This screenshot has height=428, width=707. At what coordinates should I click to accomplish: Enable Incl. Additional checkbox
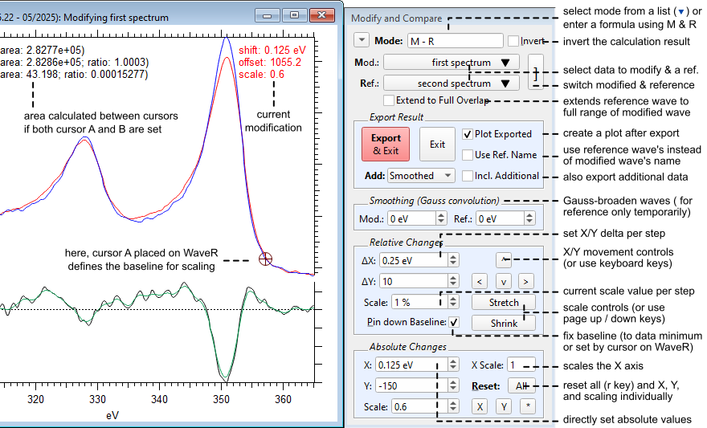pos(468,176)
